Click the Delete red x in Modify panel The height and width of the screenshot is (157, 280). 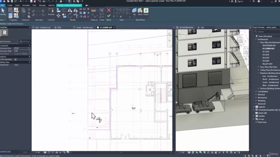(x=88, y=17)
